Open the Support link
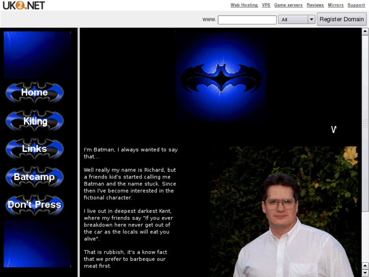 coord(356,5)
